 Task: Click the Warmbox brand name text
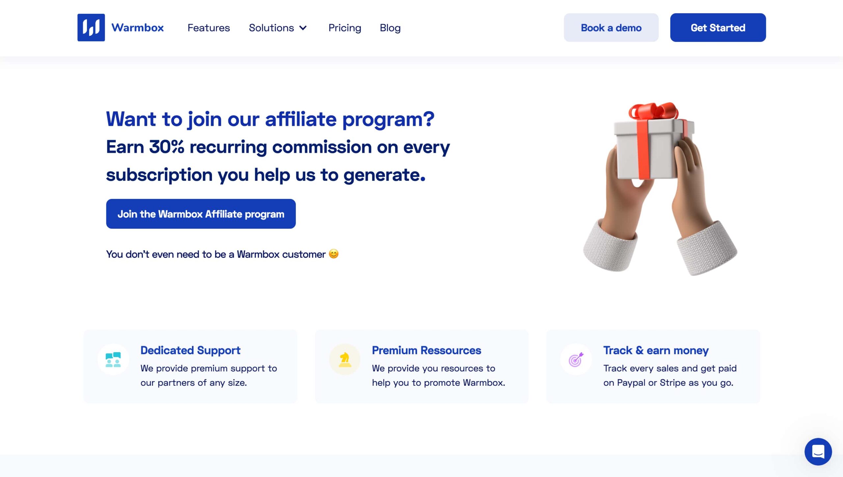coord(138,28)
